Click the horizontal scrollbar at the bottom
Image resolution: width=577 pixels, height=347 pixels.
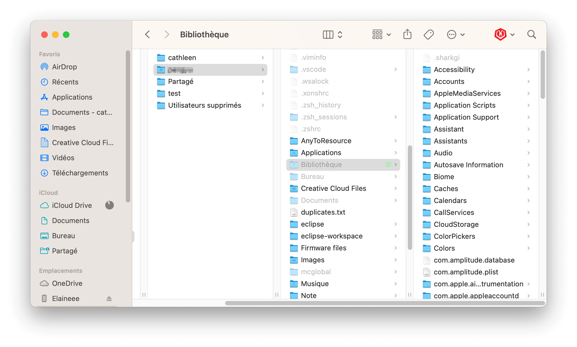(385, 303)
